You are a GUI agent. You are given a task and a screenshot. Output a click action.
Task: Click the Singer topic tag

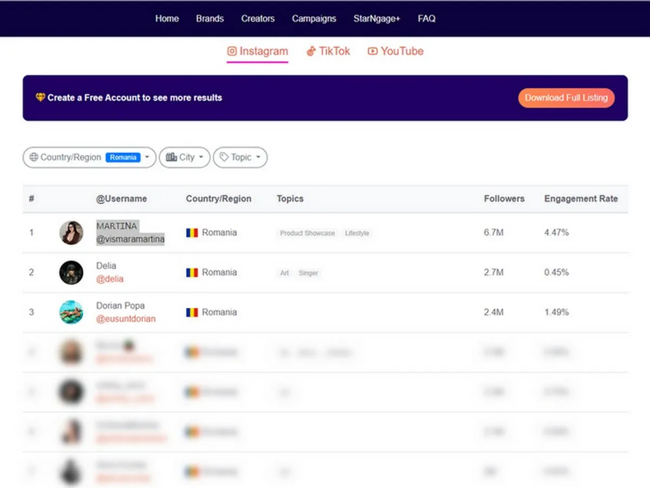click(x=308, y=273)
